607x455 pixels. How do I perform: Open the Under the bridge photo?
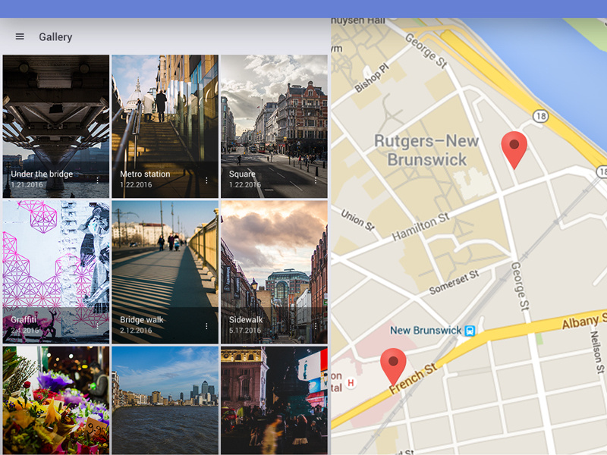pos(55,114)
